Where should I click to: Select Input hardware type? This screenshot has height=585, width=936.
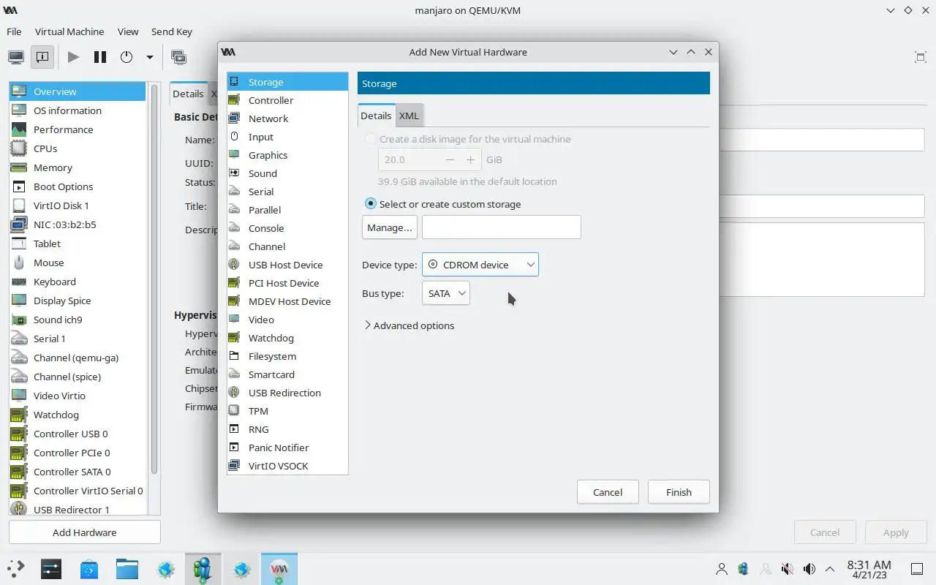(287, 137)
